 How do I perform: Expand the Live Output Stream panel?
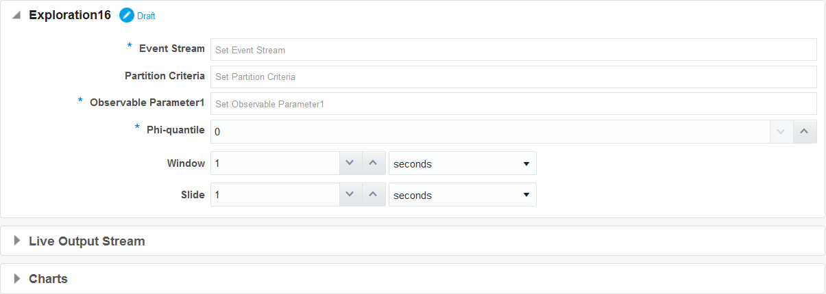[17, 241]
